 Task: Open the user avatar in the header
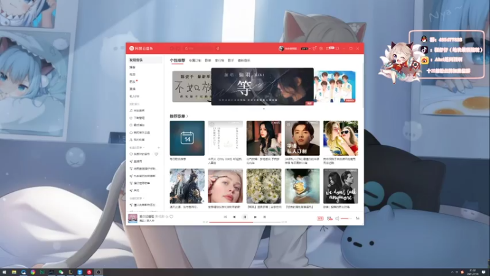point(281,48)
